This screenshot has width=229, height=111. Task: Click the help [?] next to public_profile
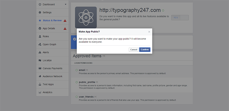pos(97,82)
